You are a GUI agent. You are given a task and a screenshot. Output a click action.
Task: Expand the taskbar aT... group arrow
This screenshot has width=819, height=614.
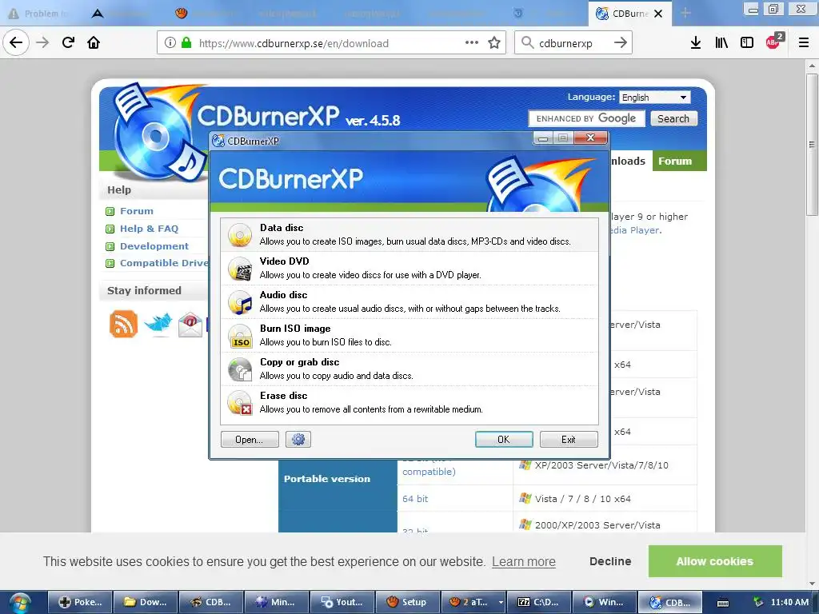[x=501, y=603]
